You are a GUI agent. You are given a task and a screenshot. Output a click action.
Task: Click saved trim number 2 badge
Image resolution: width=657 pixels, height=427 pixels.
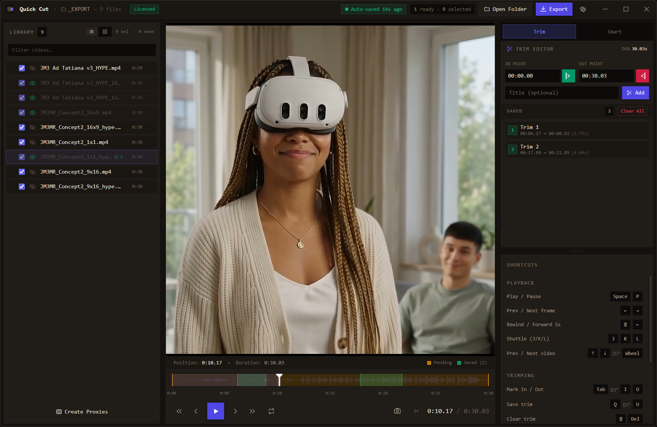pos(512,149)
